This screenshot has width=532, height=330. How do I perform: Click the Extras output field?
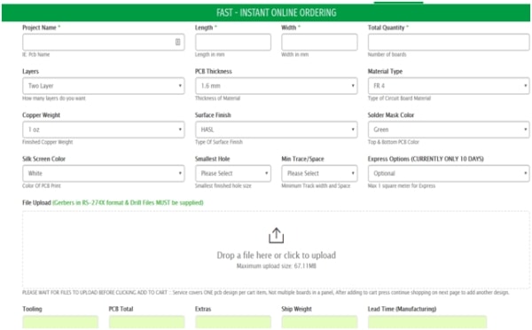click(233, 322)
